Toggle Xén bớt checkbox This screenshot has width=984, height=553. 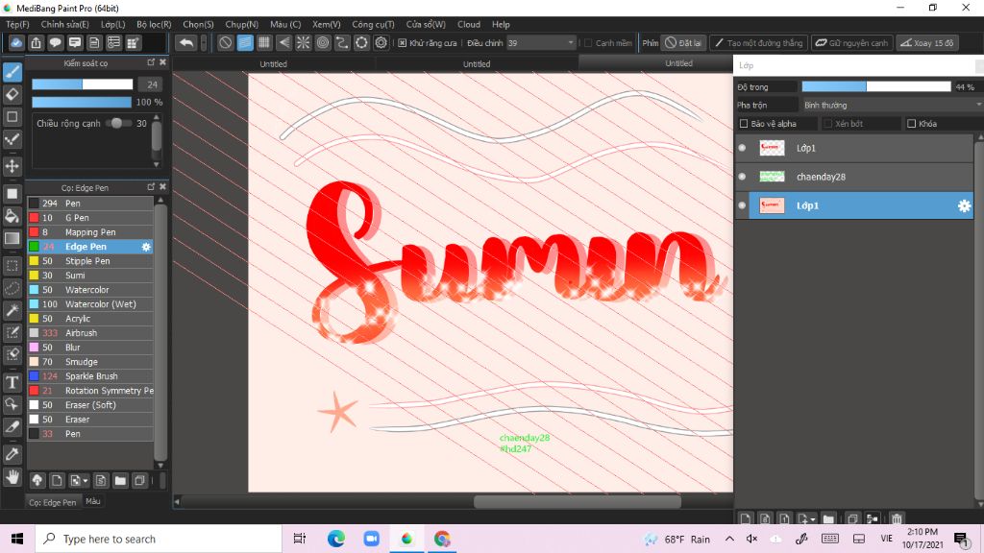pos(827,124)
